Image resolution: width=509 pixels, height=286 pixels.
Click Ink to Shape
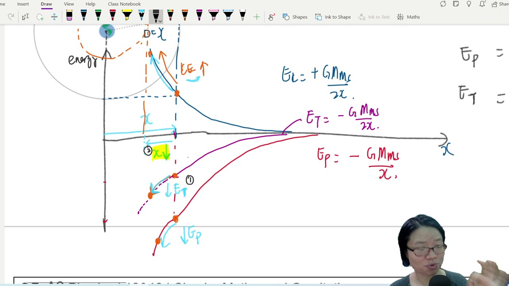tap(333, 17)
